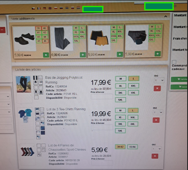Click Prix à forcer field for Lot de 3 Tee-Shirts
Image resolution: width=188 pixels, height=170 pixels.
(x=102, y=127)
